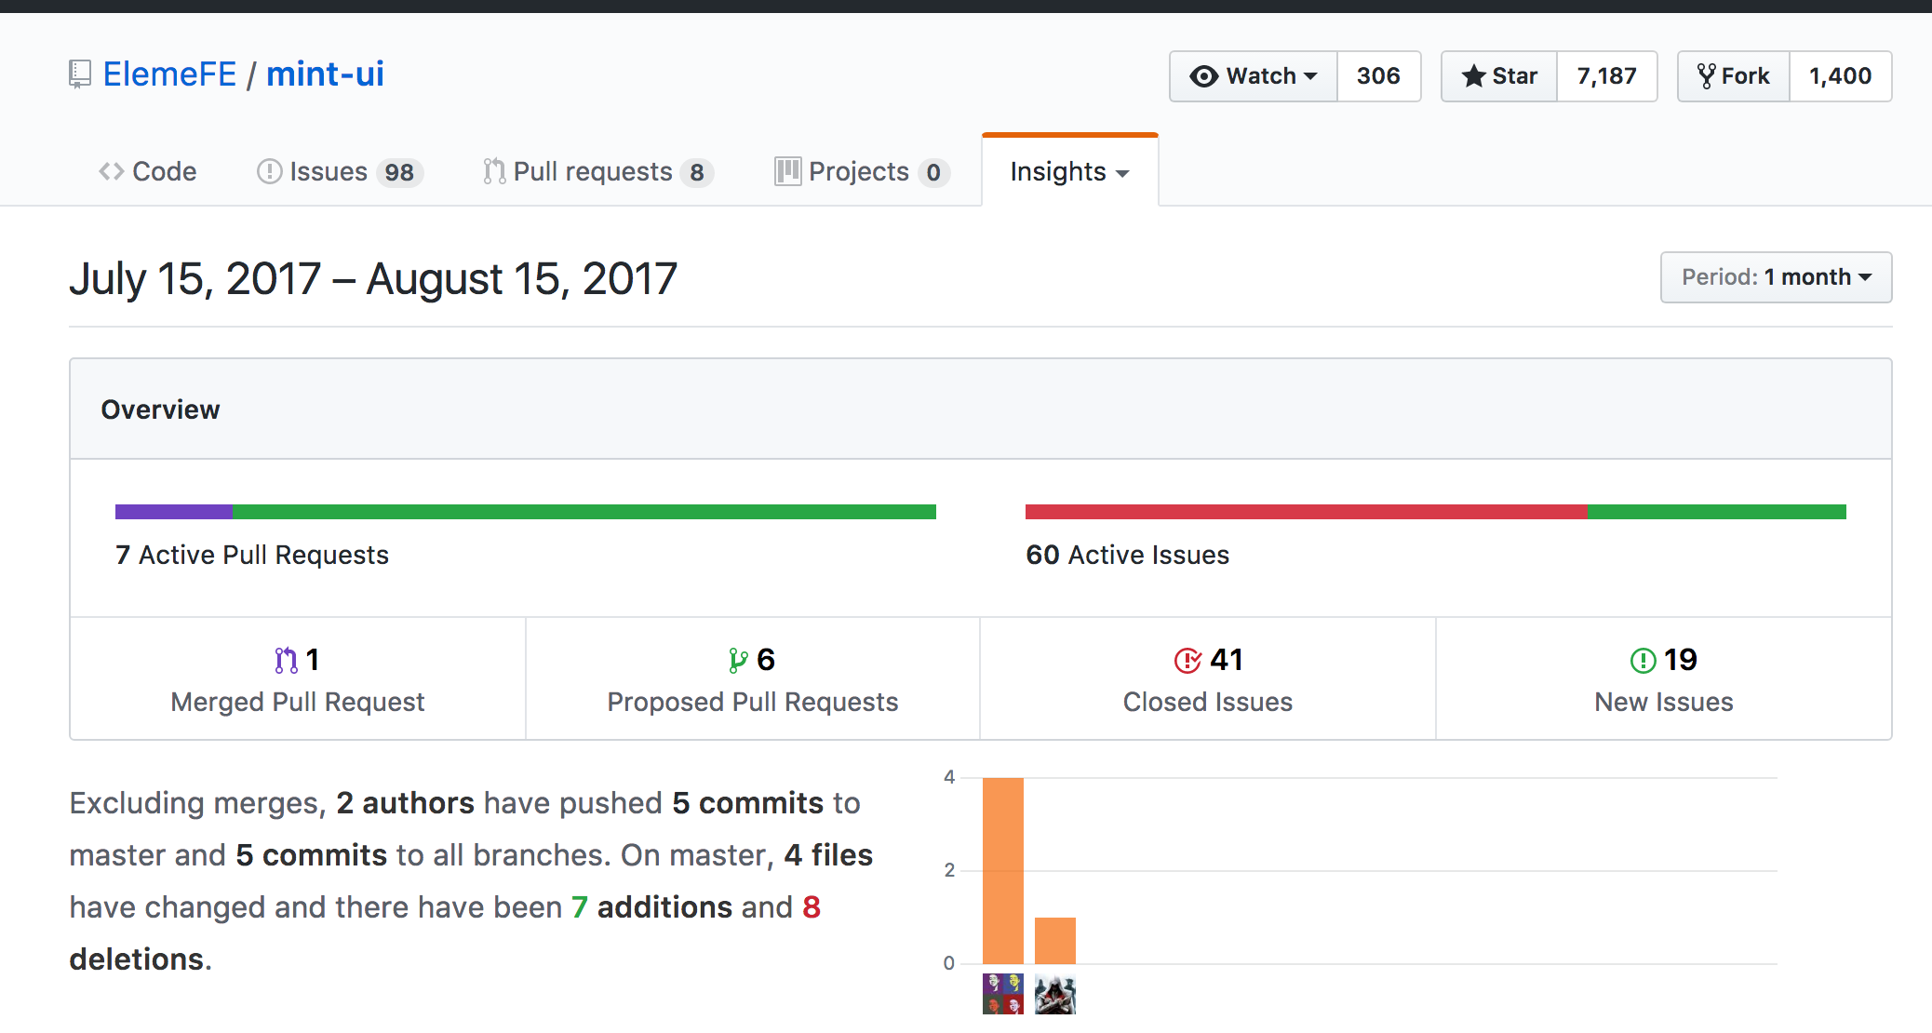View the 7,187 stargazers count
1932x1033 pixels.
[x=1607, y=76]
